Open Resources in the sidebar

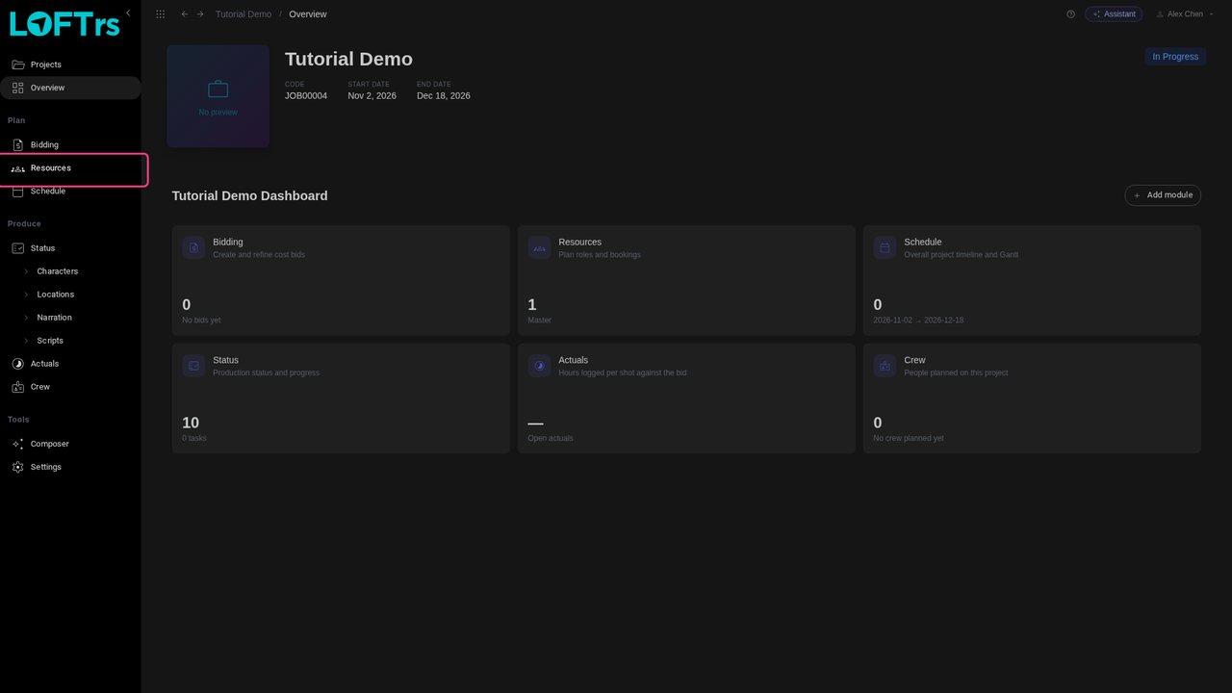pyautogui.click(x=70, y=168)
